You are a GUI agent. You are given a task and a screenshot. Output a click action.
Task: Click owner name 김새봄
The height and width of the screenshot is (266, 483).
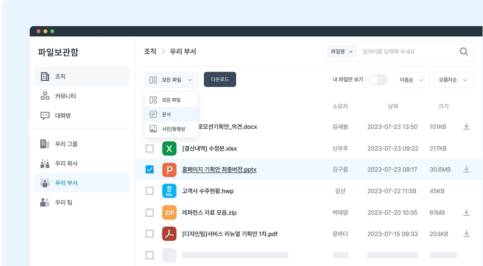point(340,127)
